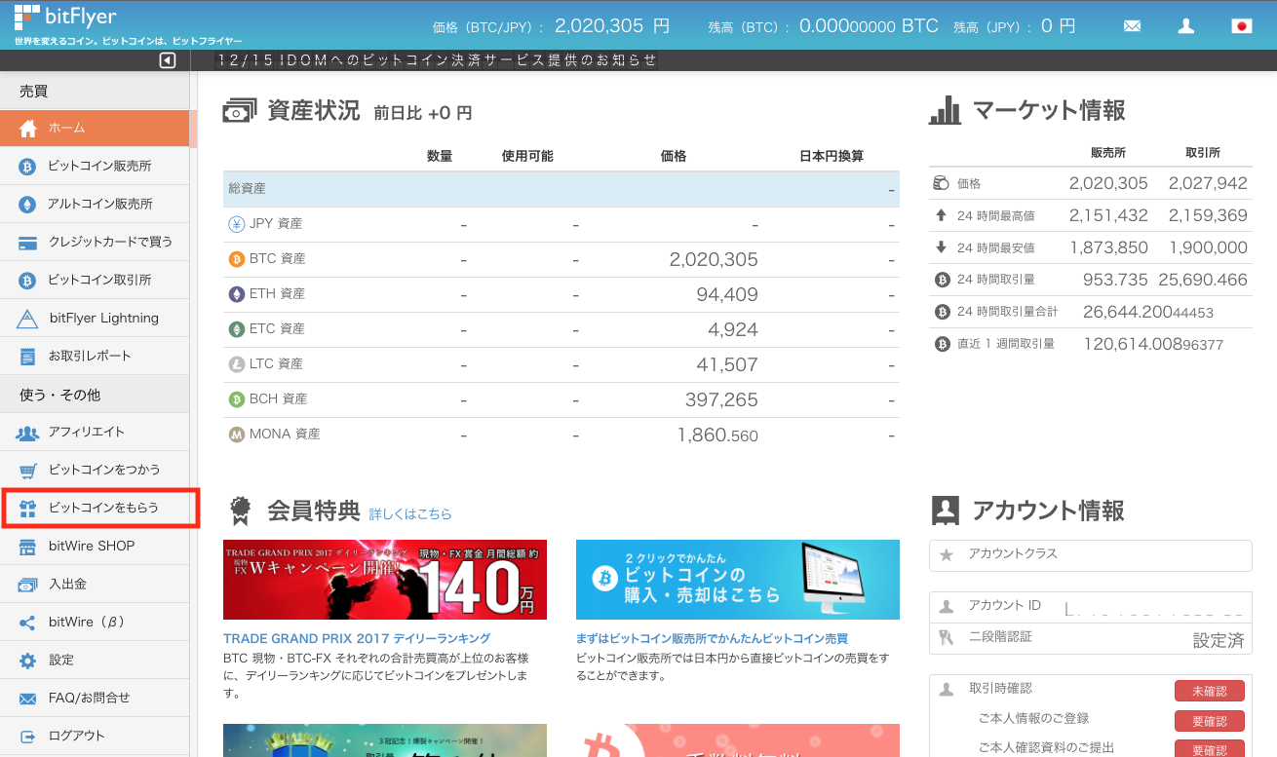Click LTC price value 41,507

click(x=727, y=364)
